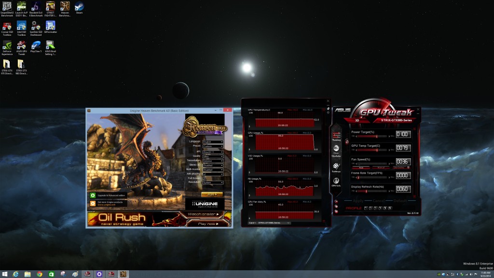
Task: Open Resident Evil 6 Benchmark shortcut
Action: (x=36, y=9)
